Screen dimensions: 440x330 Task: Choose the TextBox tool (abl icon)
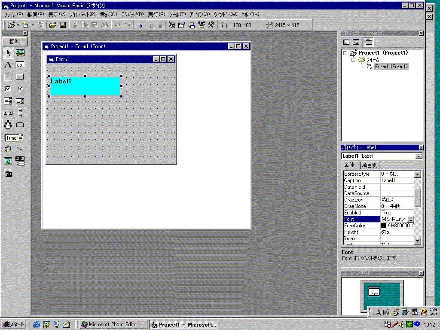point(20,65)
